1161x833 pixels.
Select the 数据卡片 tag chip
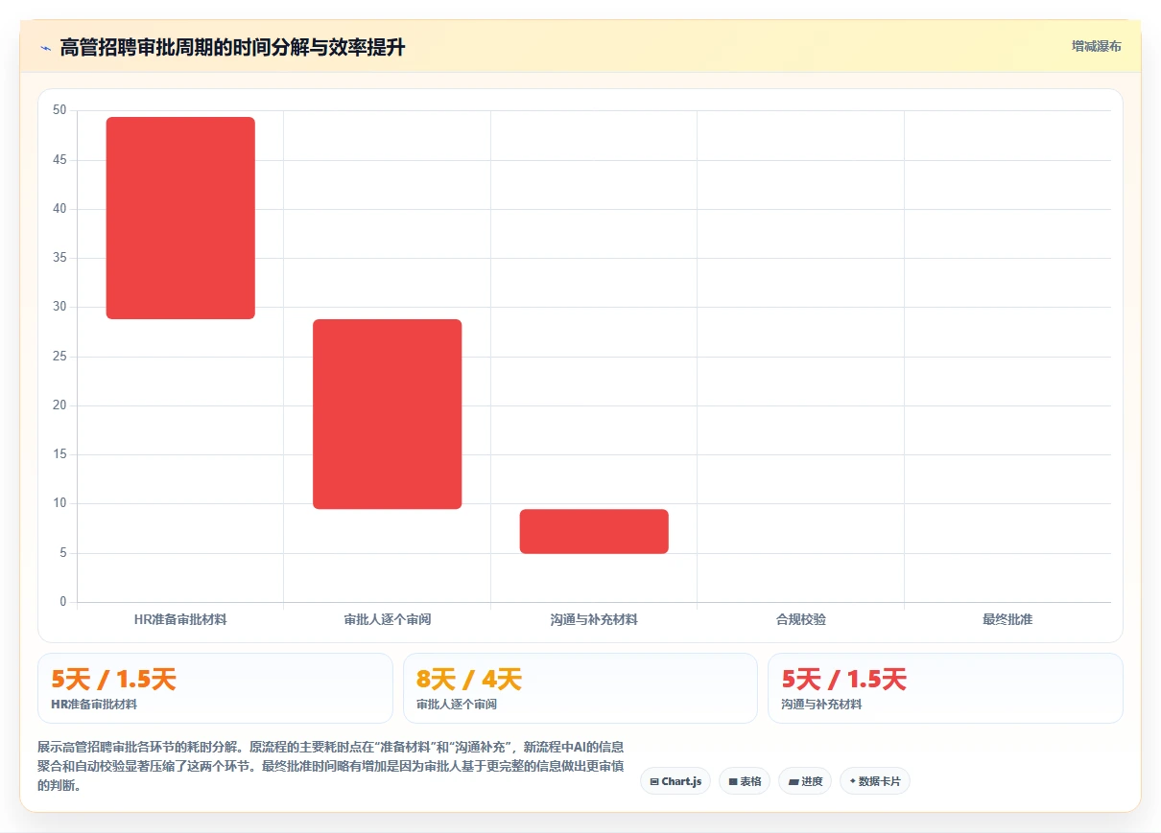(875, 781)
